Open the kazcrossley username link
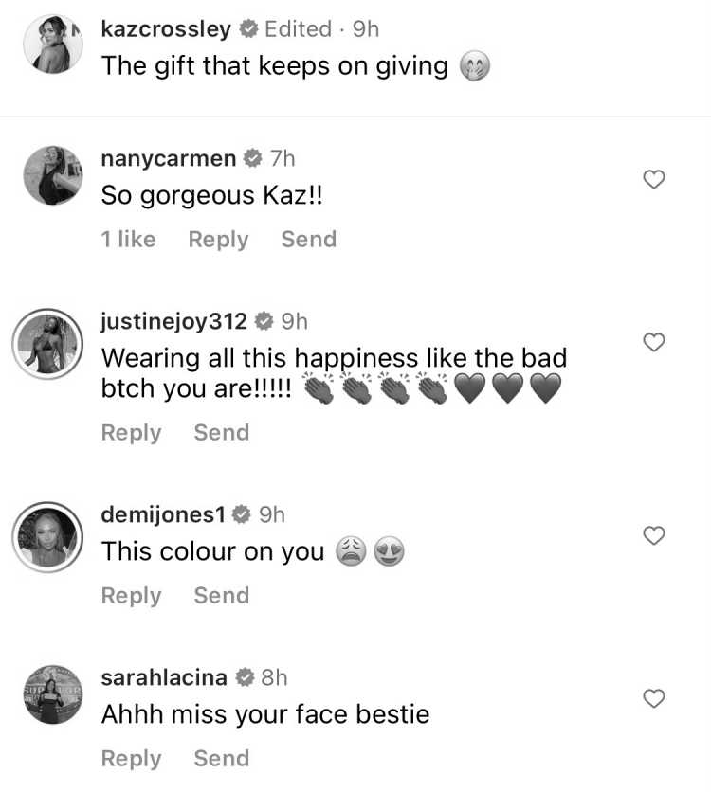The width and height of the screenshot is (711, 792). 166,28
